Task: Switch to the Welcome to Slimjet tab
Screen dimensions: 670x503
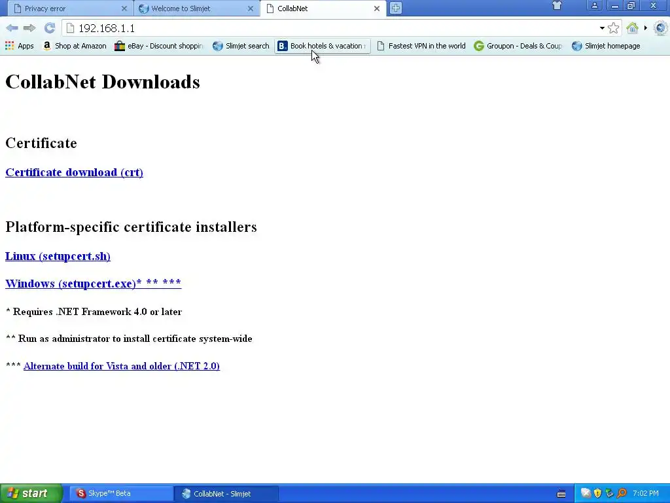Action: point(195,8)
